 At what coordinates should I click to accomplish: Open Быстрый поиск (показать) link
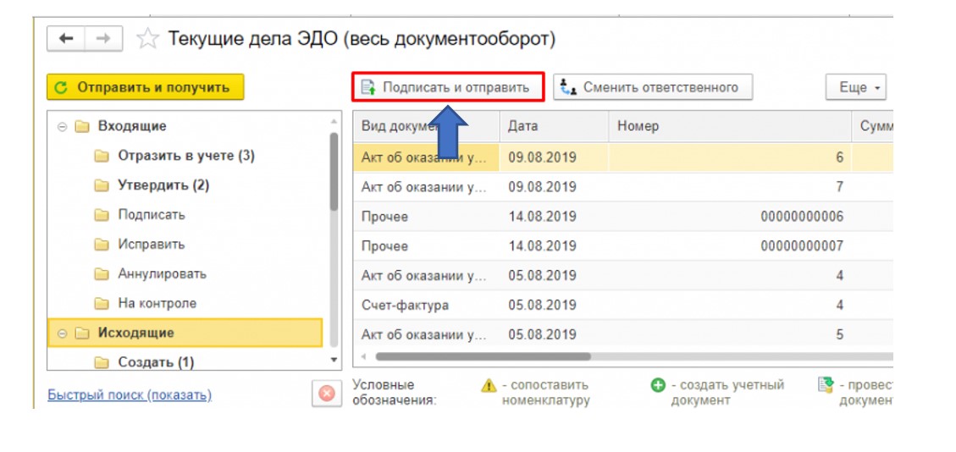[130, 394]
